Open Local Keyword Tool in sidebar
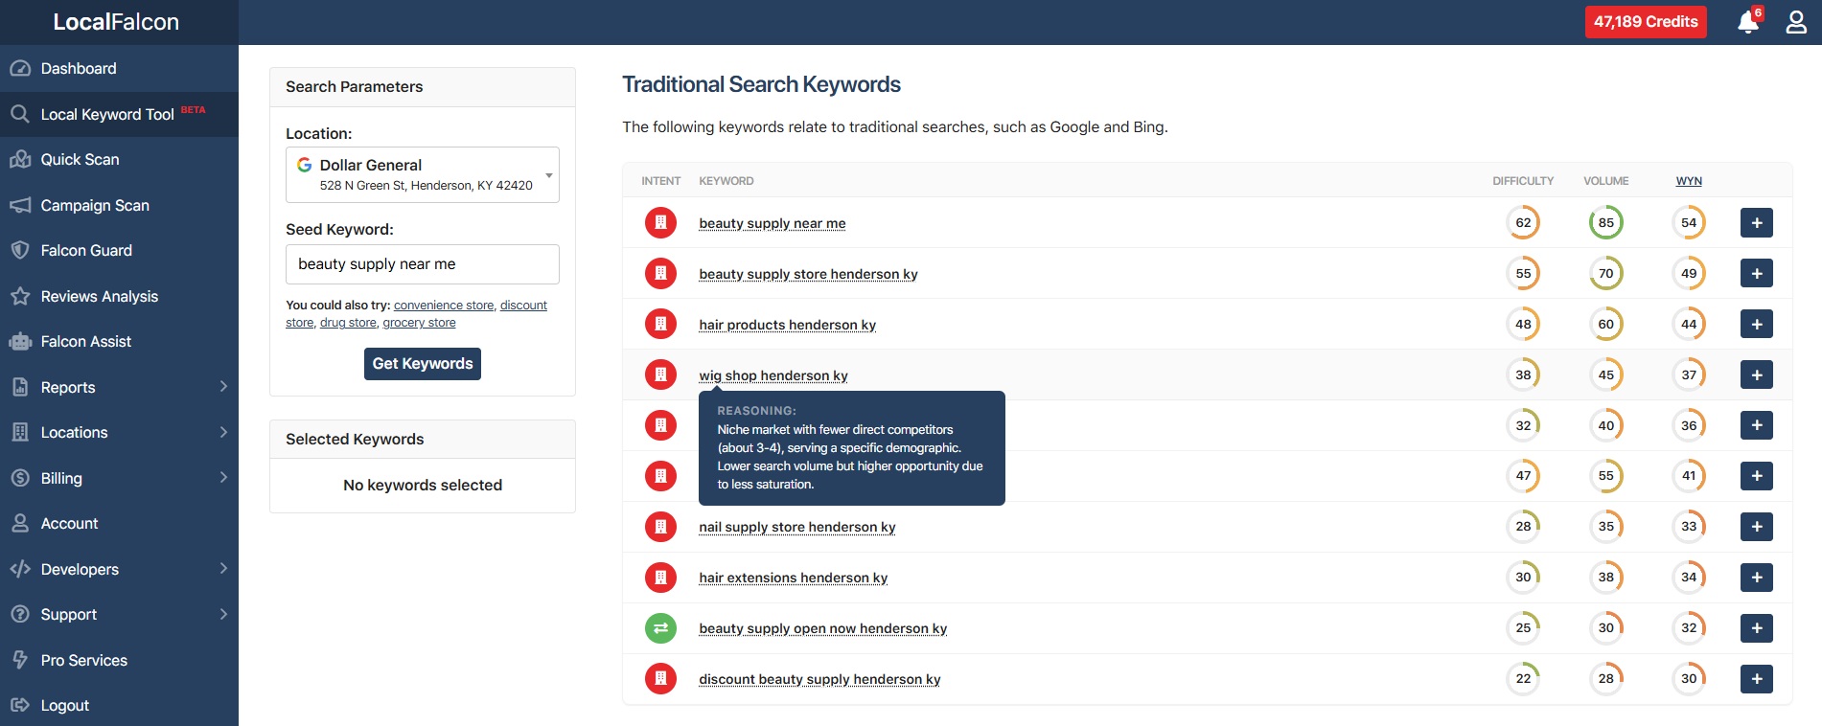The height and width of the screenshot is (726, 1822). click(119, 114)
